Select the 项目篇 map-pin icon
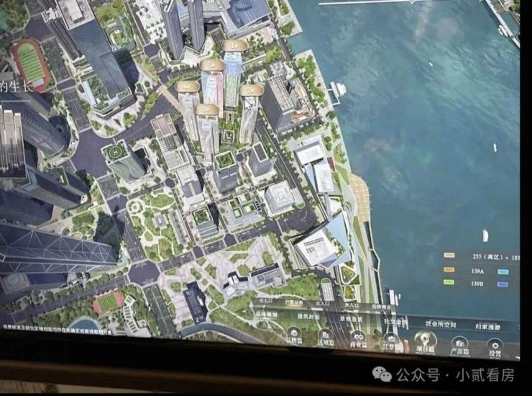532x396 pixels. [426, 342]
